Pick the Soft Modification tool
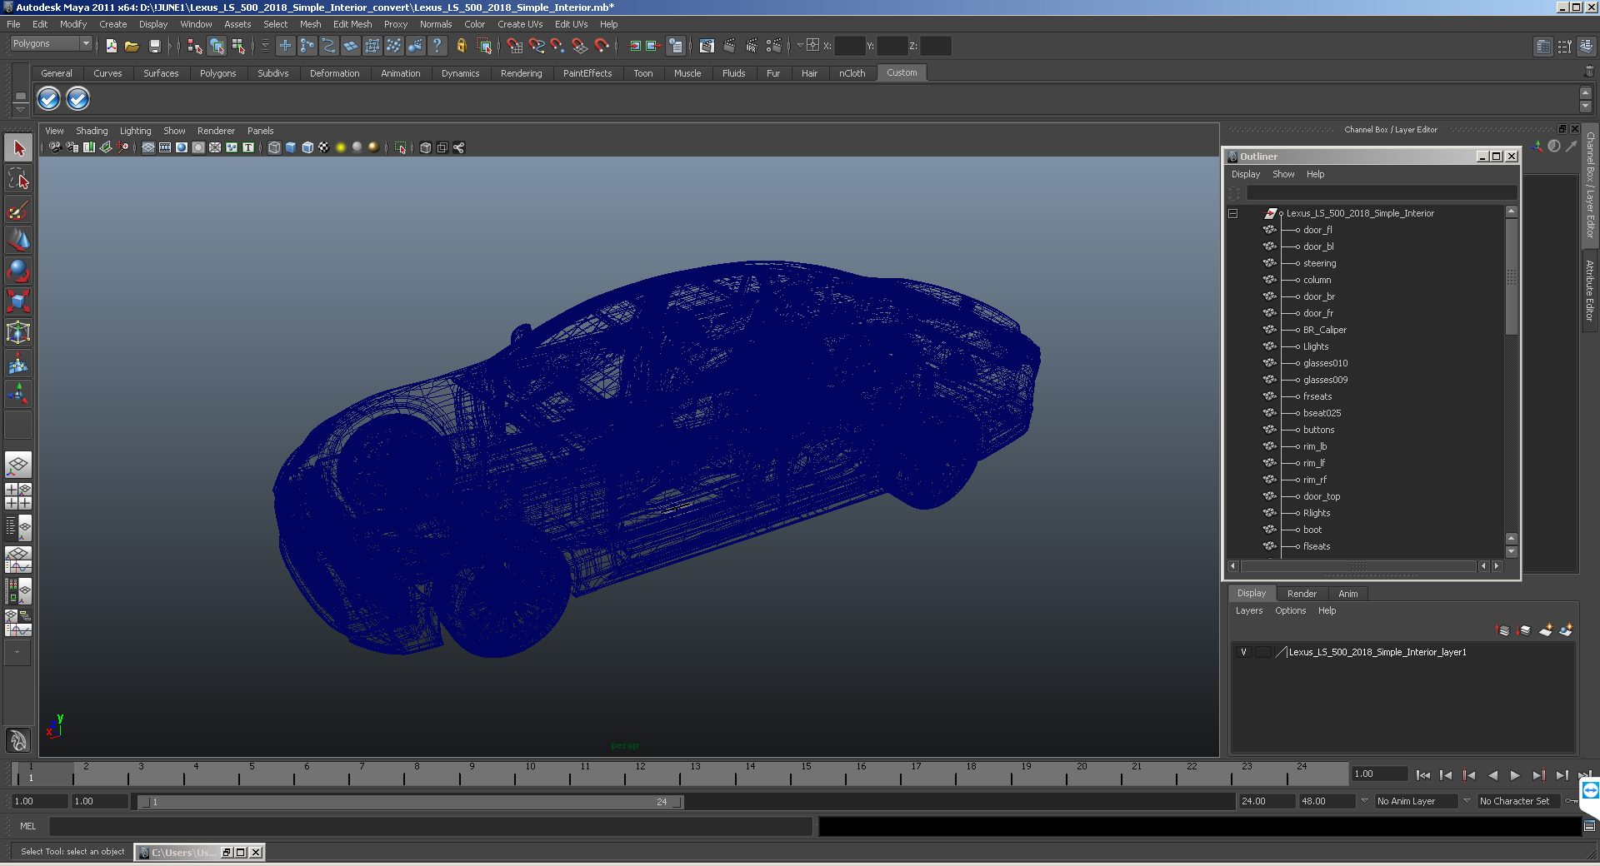Image resolution: width=1600 pixels, height=866 pixels. click(18, 363)
